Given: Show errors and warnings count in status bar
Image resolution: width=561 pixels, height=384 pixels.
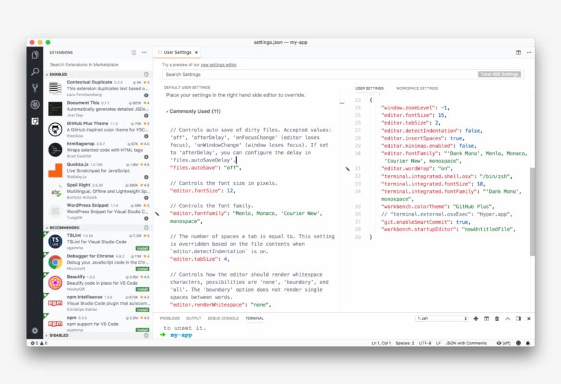Looking at the screenshot, I should (39, 343).
